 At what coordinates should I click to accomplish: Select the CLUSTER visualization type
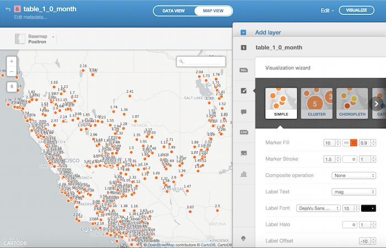click(x=317, y=104)
